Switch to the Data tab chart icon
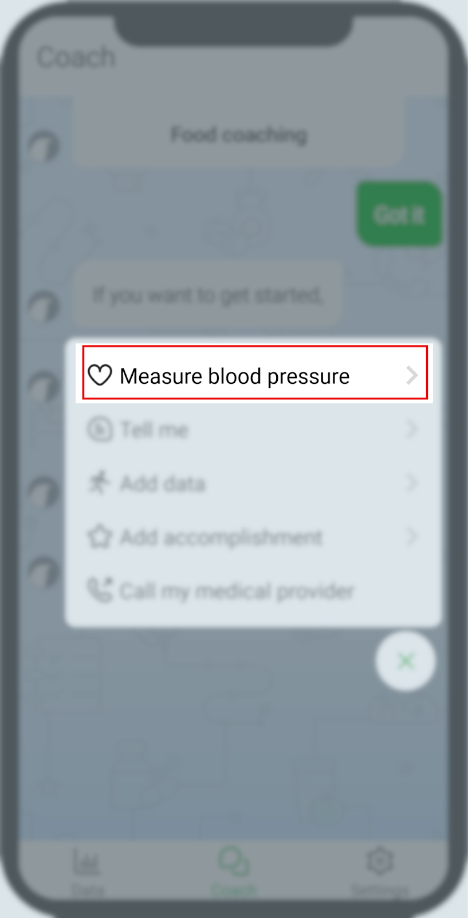The width and height of the screenshot is (468, 918). [86, 862]
